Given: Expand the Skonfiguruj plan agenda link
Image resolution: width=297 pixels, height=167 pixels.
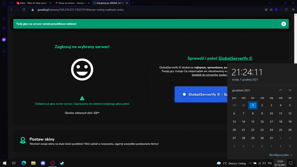Looking at the screenshot, I should pyautogui.click(x=281, y=155).
